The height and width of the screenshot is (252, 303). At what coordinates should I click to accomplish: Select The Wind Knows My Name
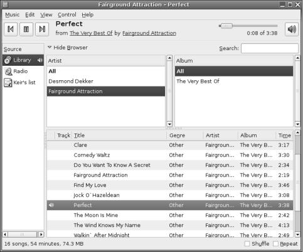(170, 225)
